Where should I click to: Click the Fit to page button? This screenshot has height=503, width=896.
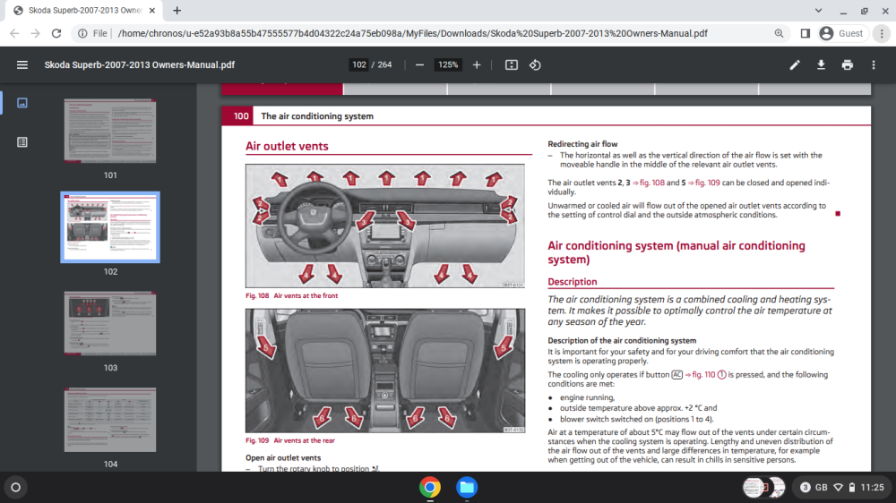tap(512, 65)
